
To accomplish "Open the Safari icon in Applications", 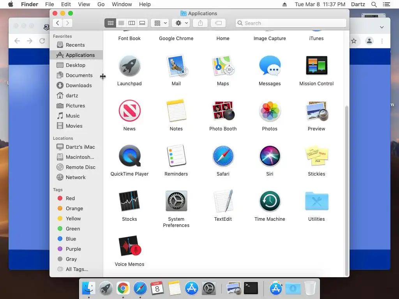I will [223, 156].
